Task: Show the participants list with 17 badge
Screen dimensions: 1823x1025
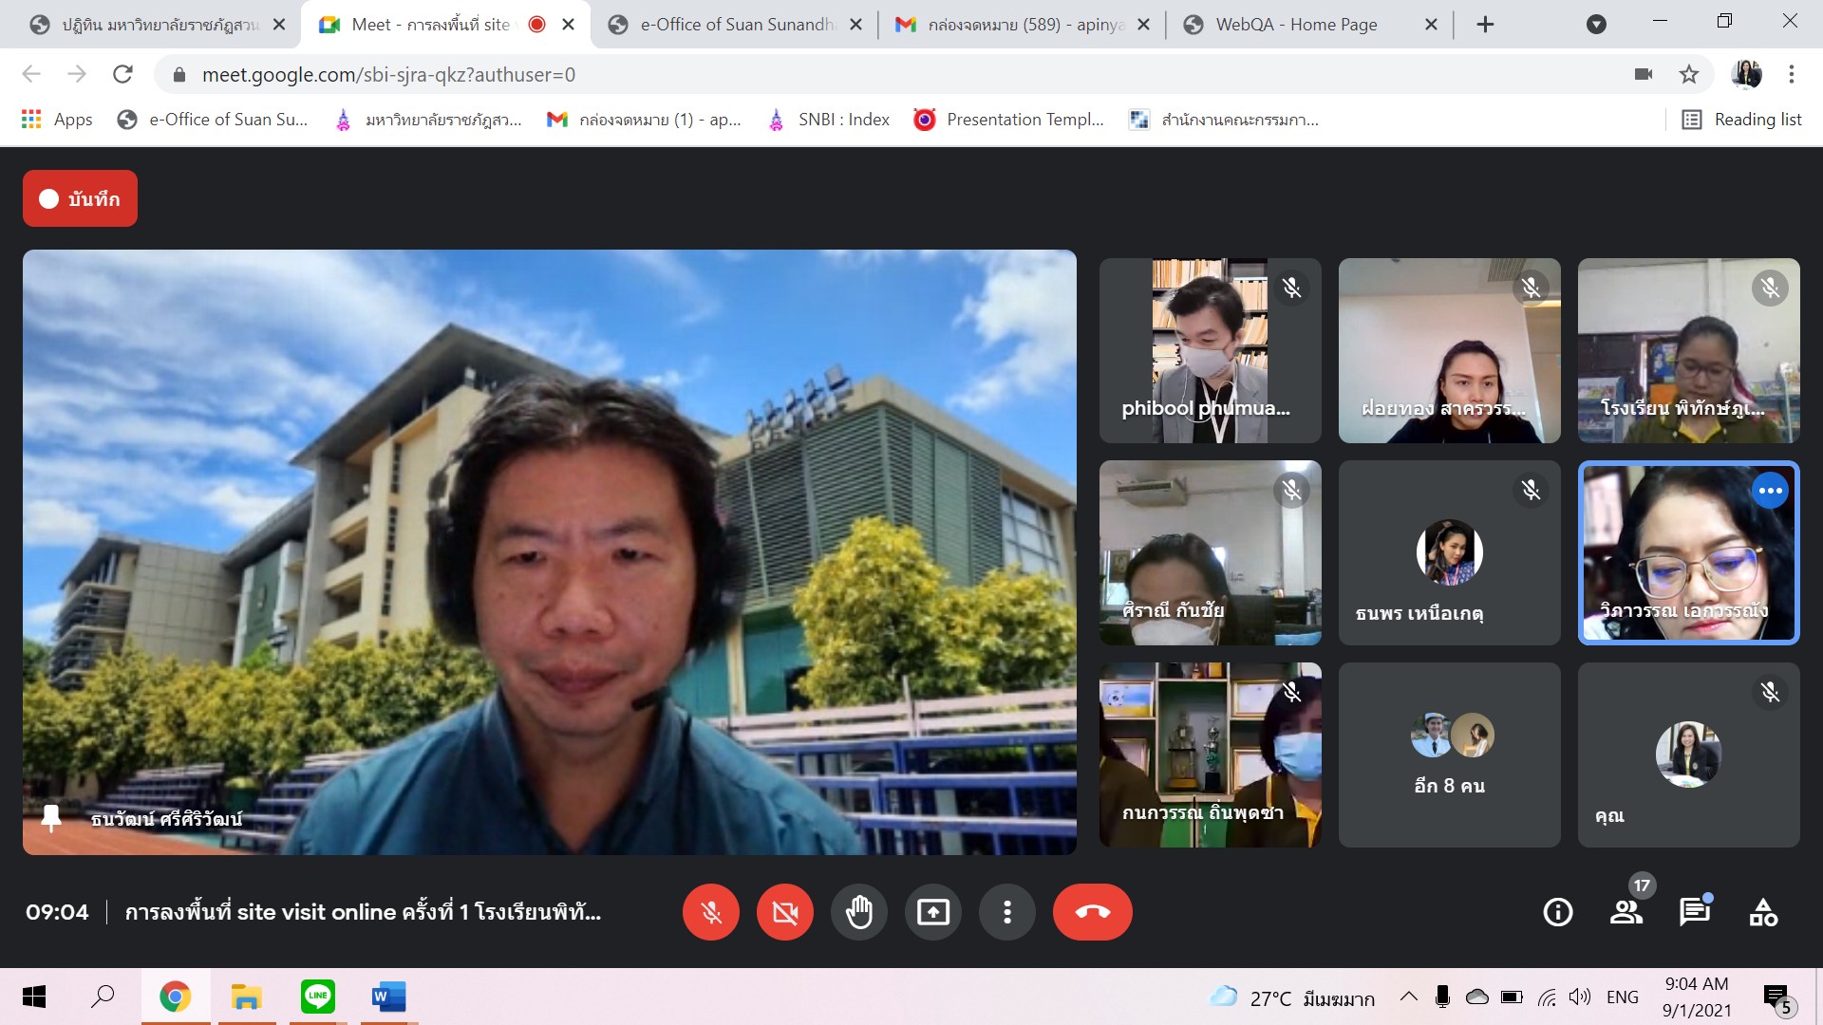Action: pyautogui.click(x=1626, y=912)
